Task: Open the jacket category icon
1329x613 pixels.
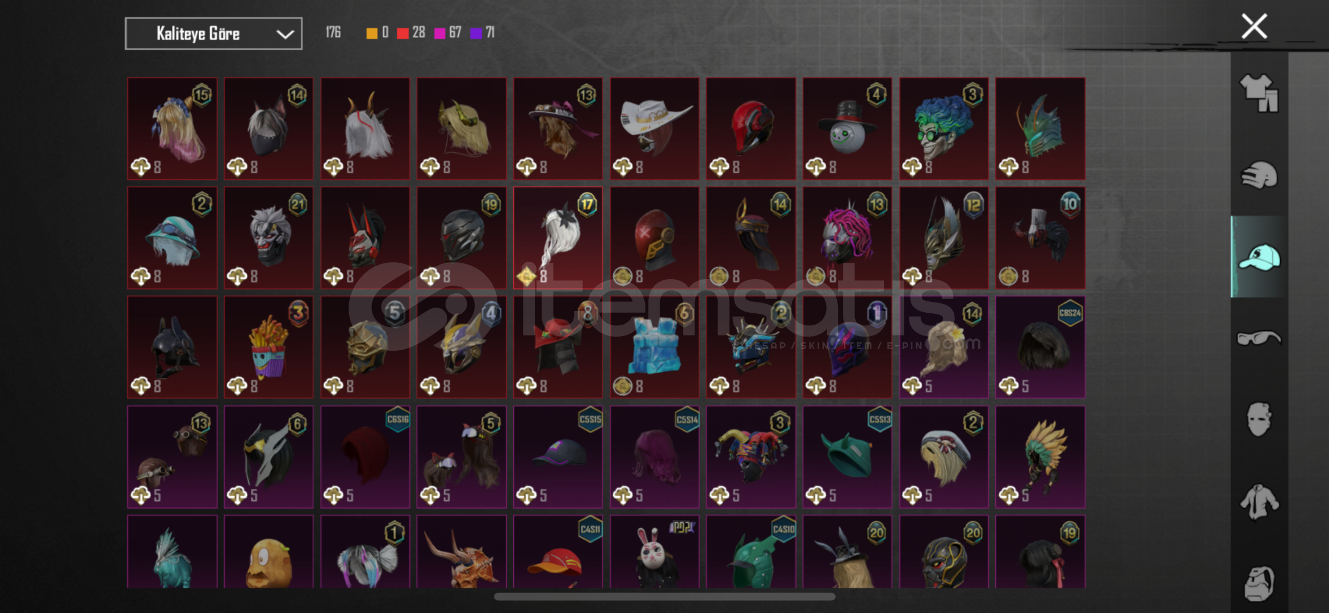Action: pos(1259,502)
